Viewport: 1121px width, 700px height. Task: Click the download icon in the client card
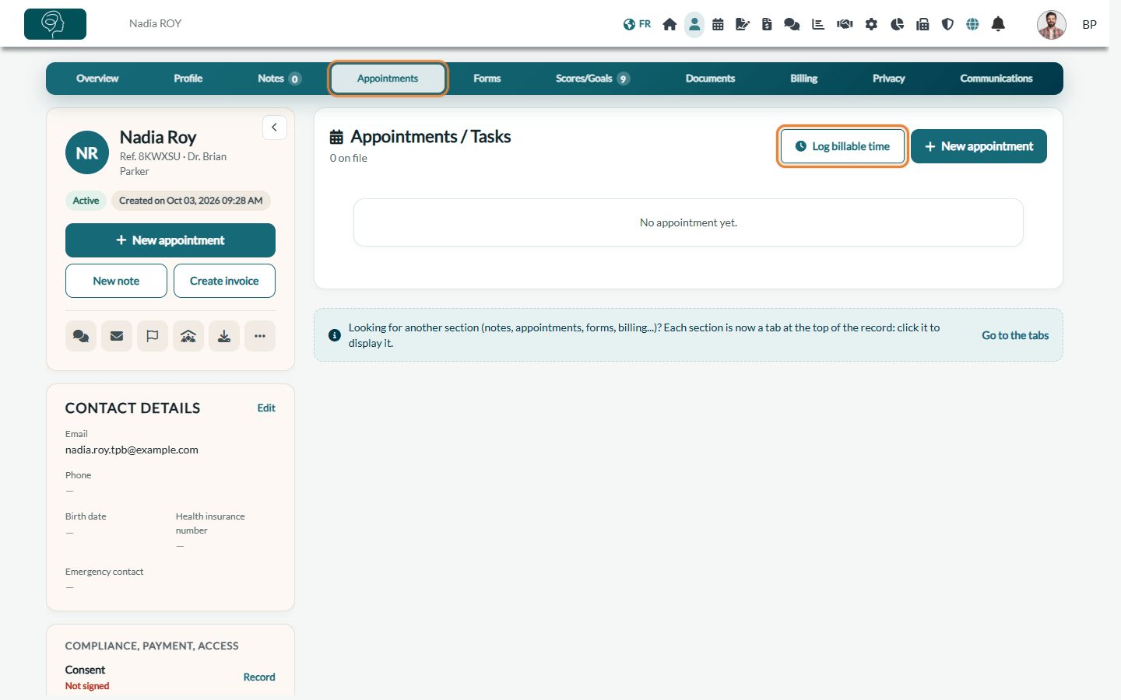pyautogui.click(x=224, y=336)
